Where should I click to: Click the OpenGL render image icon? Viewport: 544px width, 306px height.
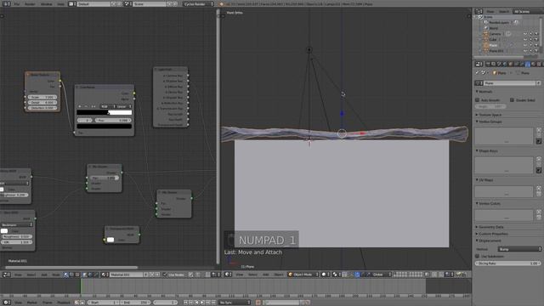pos(459,275)
